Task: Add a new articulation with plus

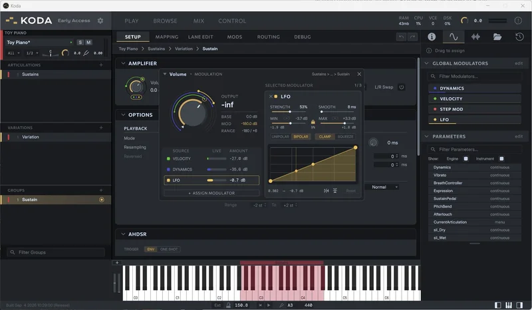Action: (101, 65)
